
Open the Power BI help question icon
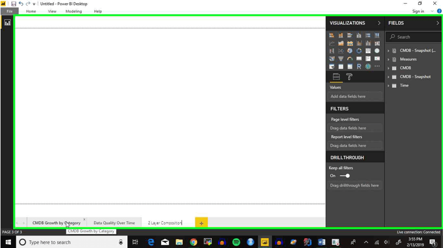click(x=439, y=11)
